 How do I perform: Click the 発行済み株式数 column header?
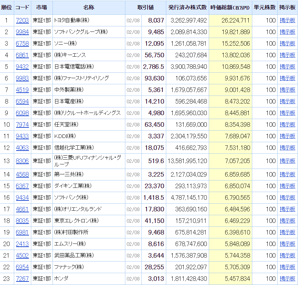187,7
